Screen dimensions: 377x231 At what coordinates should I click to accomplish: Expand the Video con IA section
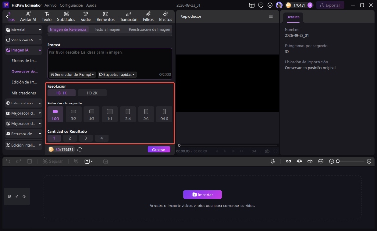click(x=23, y=40)
